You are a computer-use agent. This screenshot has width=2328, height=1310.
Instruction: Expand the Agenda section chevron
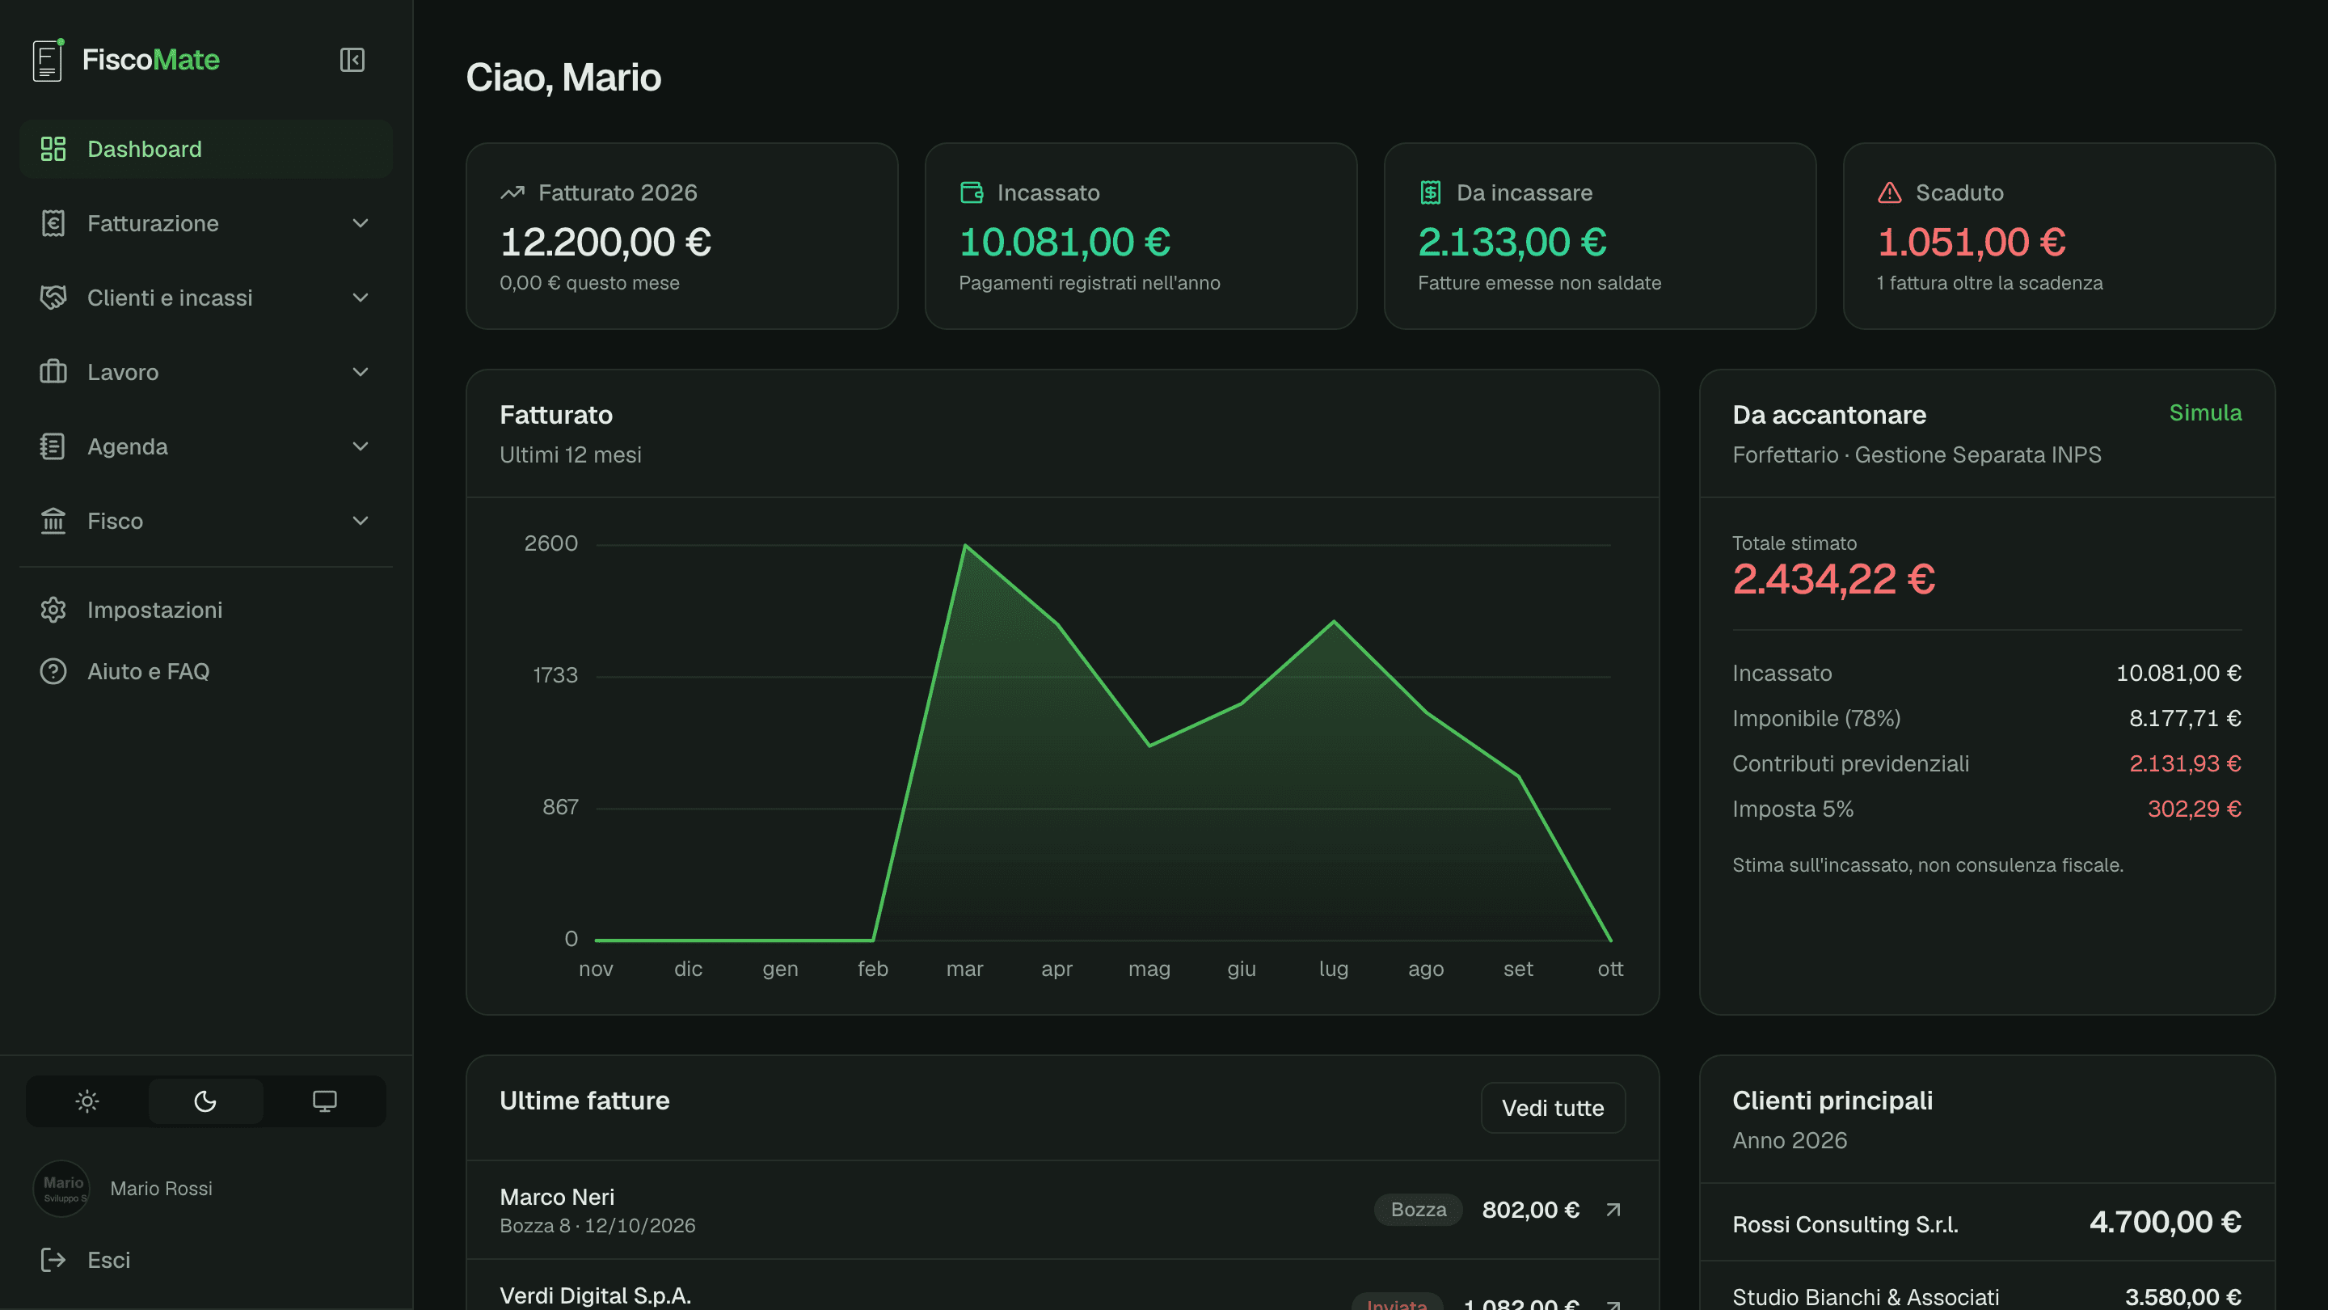(361, 446)
